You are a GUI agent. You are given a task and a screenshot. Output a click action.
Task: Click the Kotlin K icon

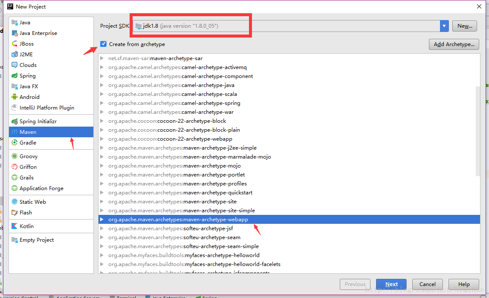point(14,226)
